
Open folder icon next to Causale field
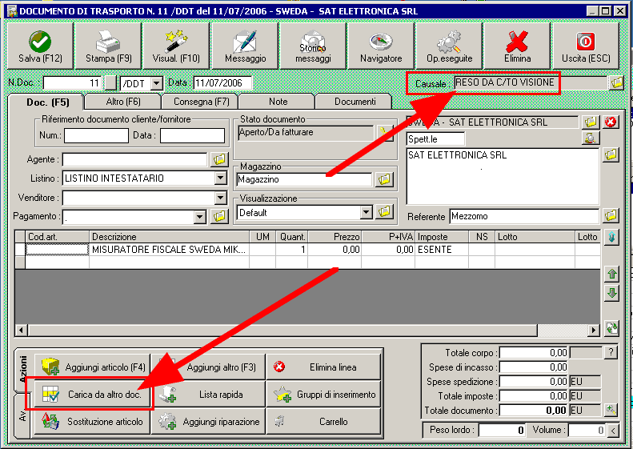pos(616,82)
